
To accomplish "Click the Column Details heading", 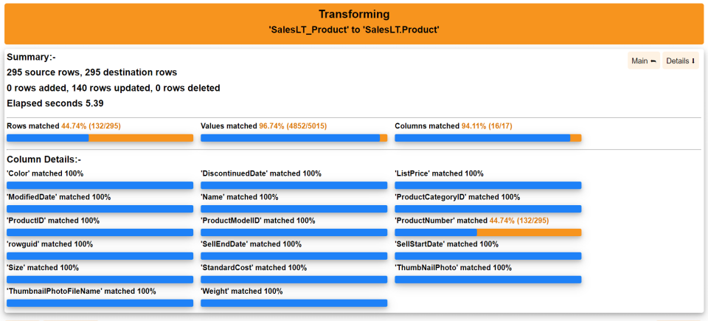I will tap(44, 159).
